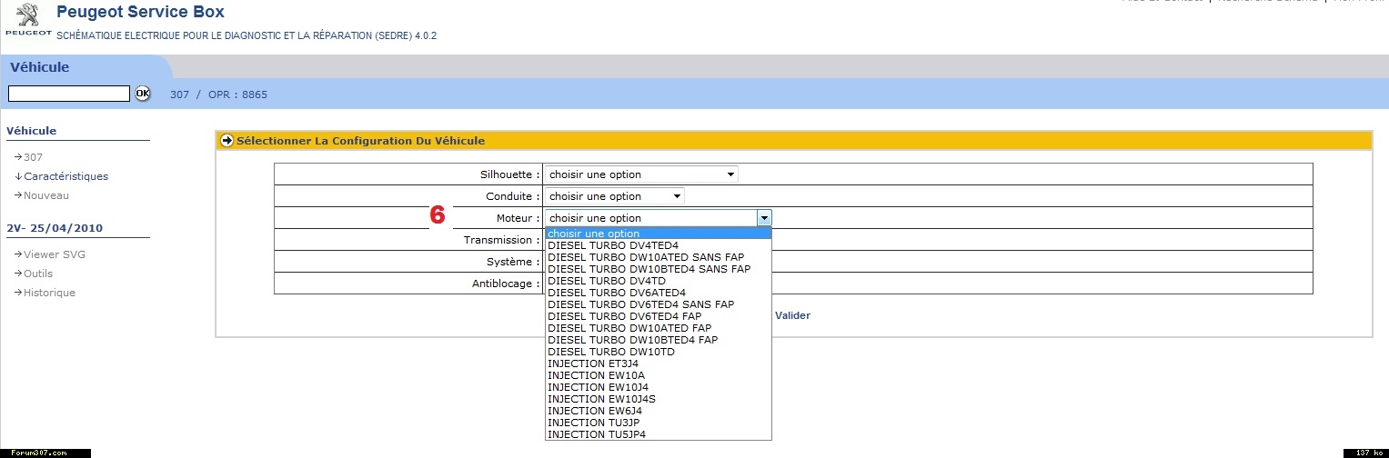Select INJECTION TU5JP4 engine
This screenshot has width=1389, height=458.
click(658, 434)
